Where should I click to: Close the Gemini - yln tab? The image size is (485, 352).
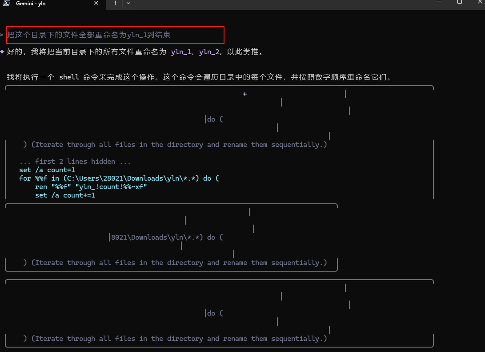(x=96, y=3)
